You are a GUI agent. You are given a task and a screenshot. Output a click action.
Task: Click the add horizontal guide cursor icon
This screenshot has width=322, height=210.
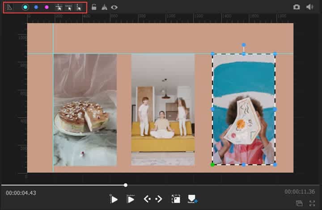tap(68, 7)
